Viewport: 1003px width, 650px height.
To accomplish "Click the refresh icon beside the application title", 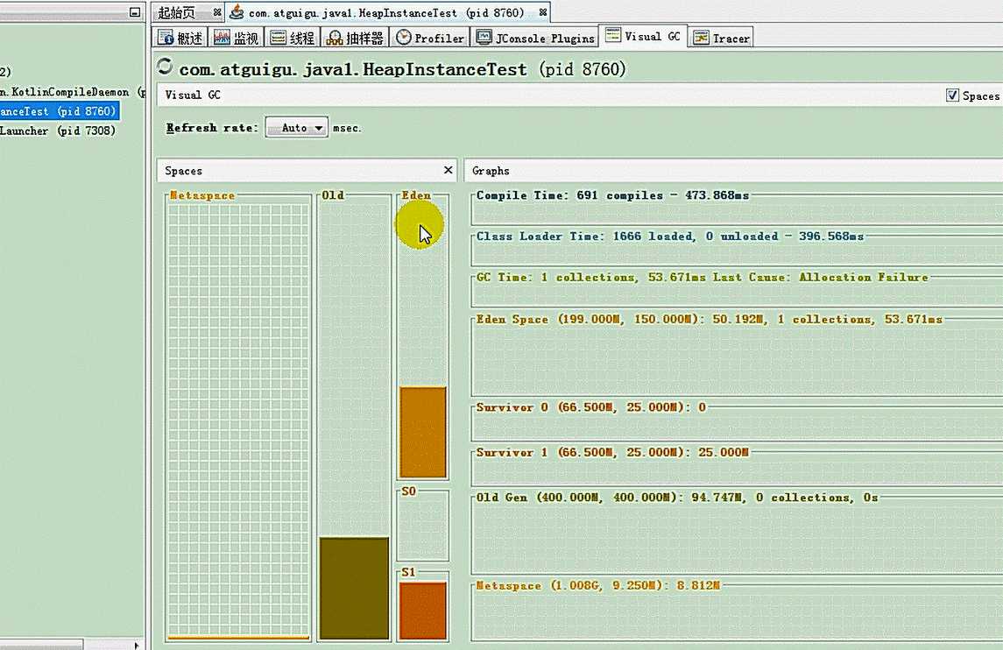I will (x=165, y=67).
